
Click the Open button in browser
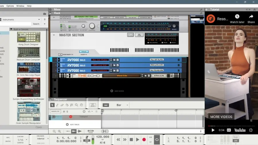(x=39, y=127)
